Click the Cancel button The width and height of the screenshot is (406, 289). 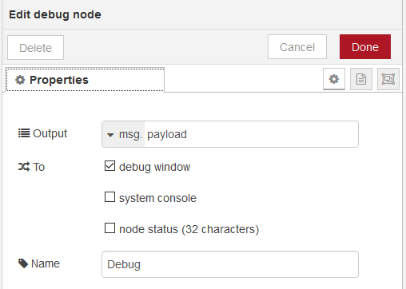click(297, 47)
